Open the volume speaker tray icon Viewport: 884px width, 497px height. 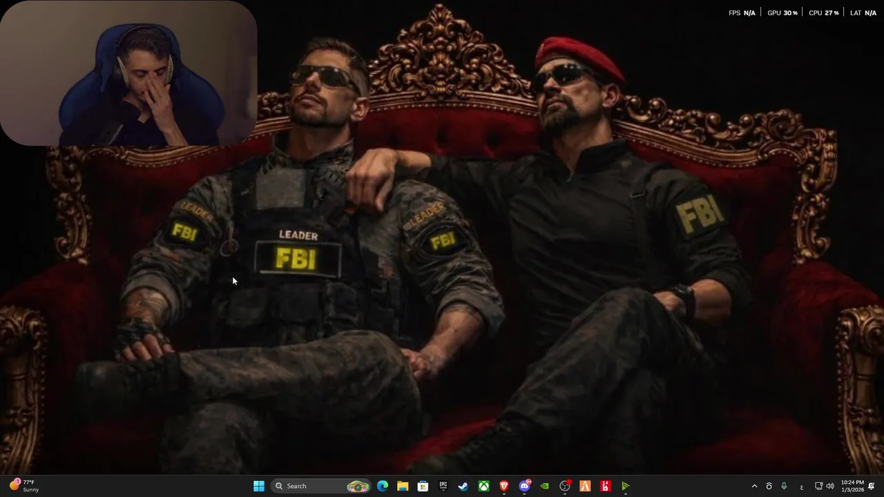point(830,486)
